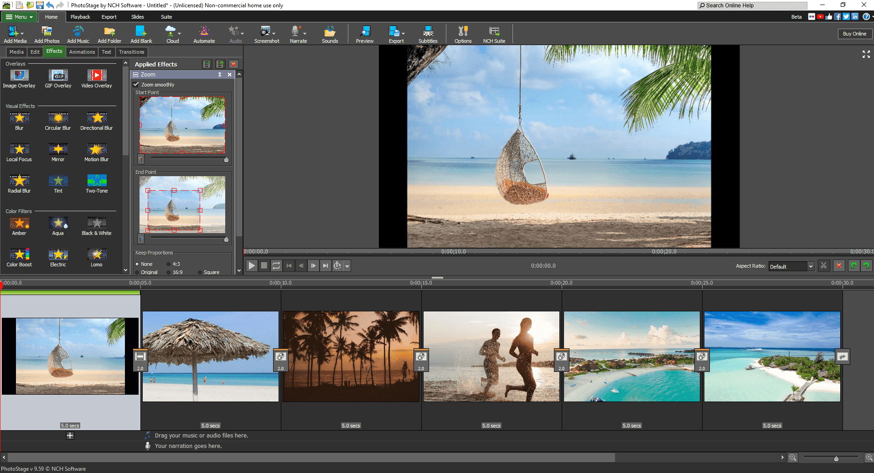Viewport: 874px width, 473px height.
Task: Switch to the Transitions tab
Action: point(132,52)
